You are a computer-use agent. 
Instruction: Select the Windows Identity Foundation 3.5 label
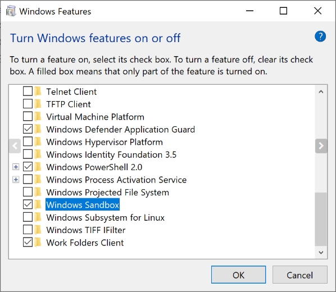(111, 154)
